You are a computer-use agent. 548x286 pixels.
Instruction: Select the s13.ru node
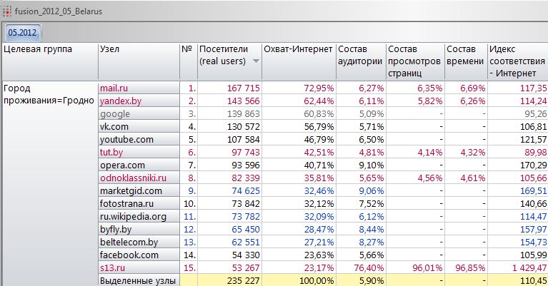[112, 267]
